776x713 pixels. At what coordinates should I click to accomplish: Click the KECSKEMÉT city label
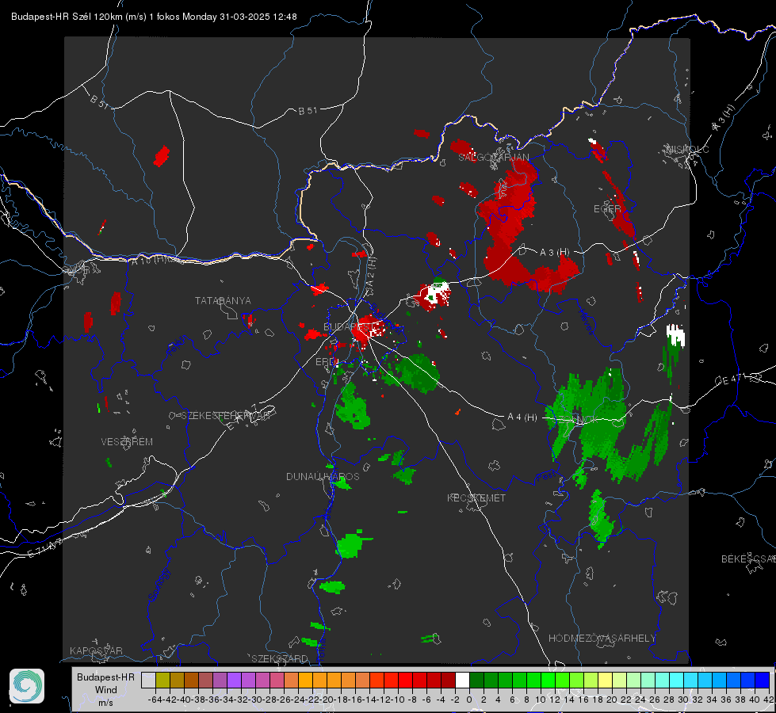pyautogui.click(x=476, y=498)
